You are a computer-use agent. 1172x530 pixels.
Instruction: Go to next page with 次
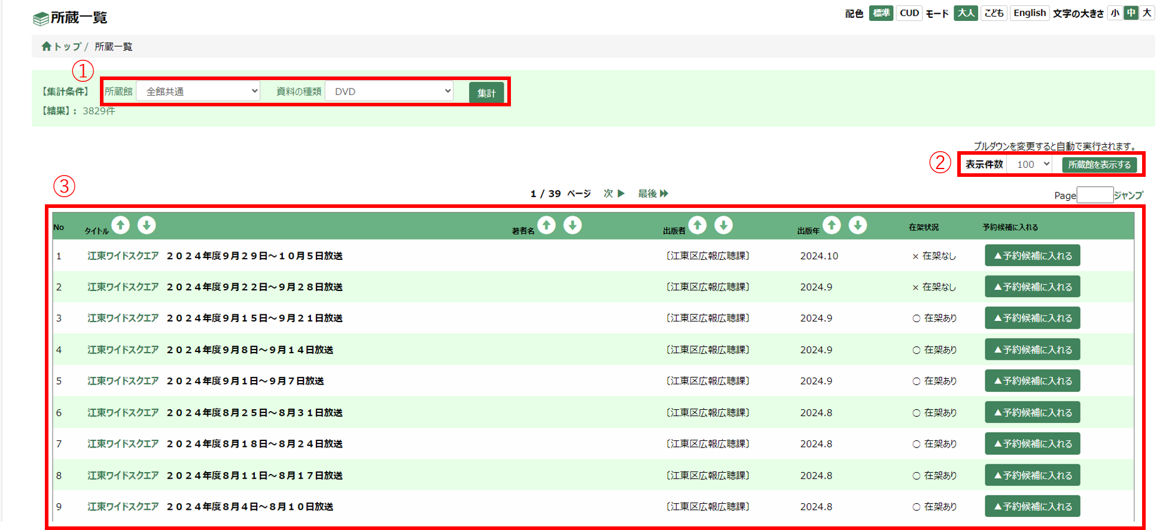(x=614, y=194)
